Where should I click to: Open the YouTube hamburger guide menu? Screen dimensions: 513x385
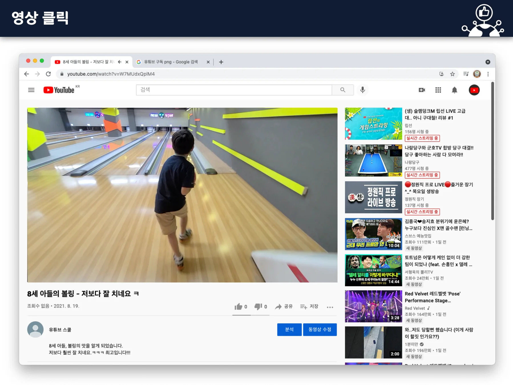pyautogui.click(x=31, y=90)
